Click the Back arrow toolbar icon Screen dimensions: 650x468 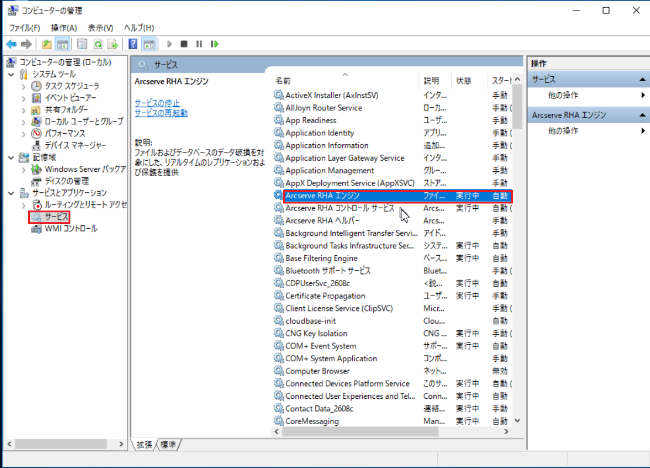click(x=11, y=44)
